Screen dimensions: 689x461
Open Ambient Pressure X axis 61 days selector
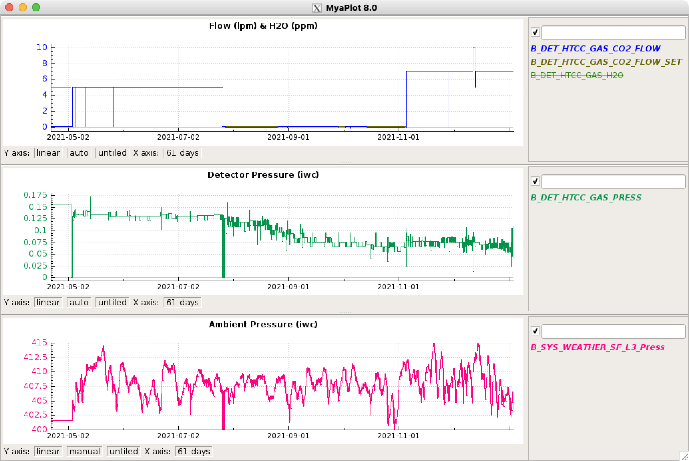point(194,452)
